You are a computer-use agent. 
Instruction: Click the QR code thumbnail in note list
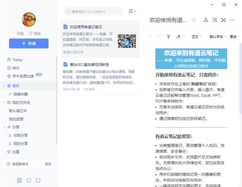(127, 41)
